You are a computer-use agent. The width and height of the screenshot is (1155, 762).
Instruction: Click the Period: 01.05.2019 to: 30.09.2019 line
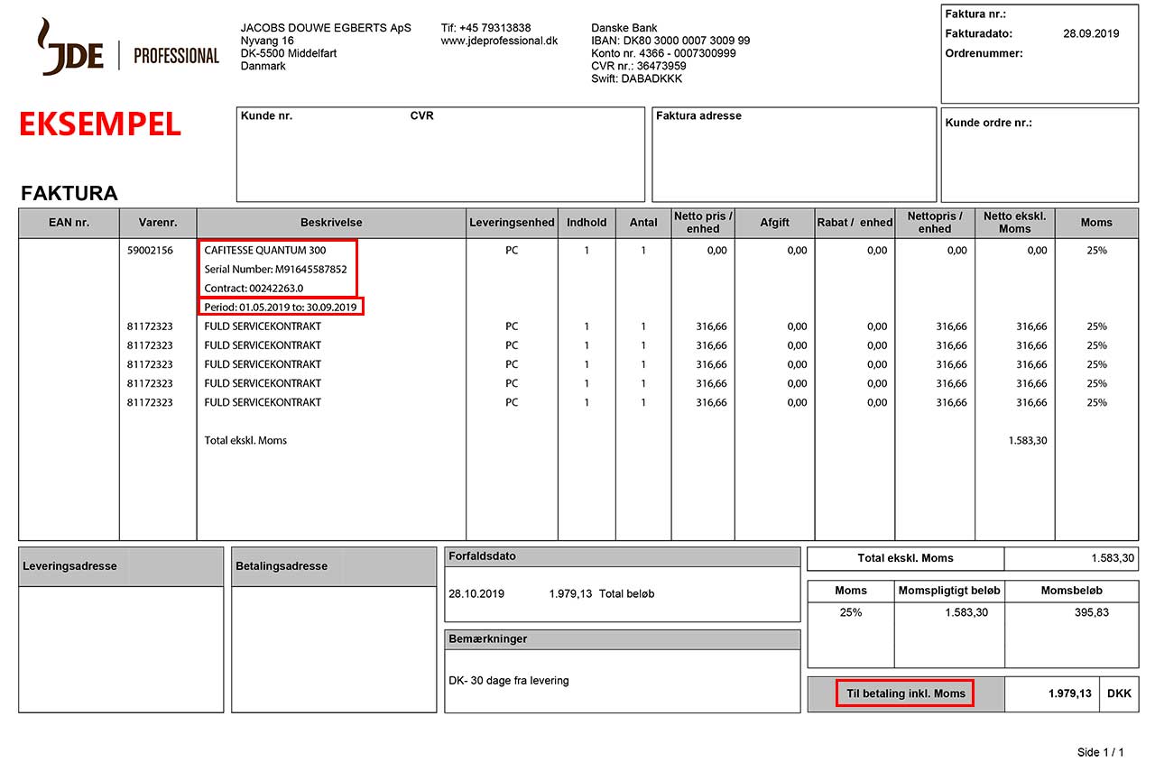click(x=281, y=308)
